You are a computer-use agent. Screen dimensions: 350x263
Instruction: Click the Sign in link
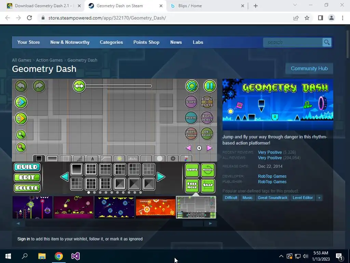point(24,239)
